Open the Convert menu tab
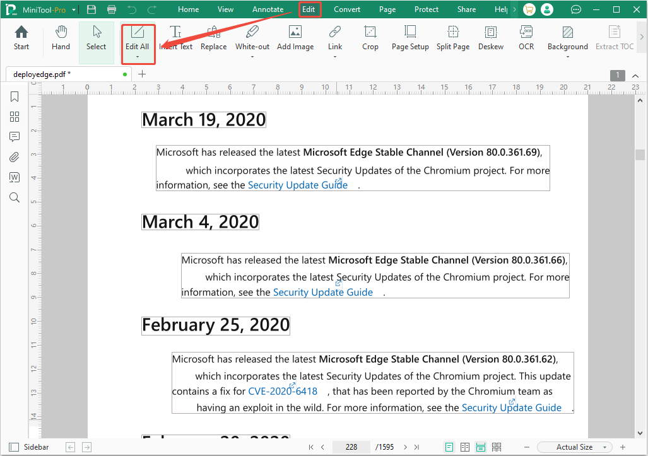Viewport: 648px width, 456px height. coord(347,9)
